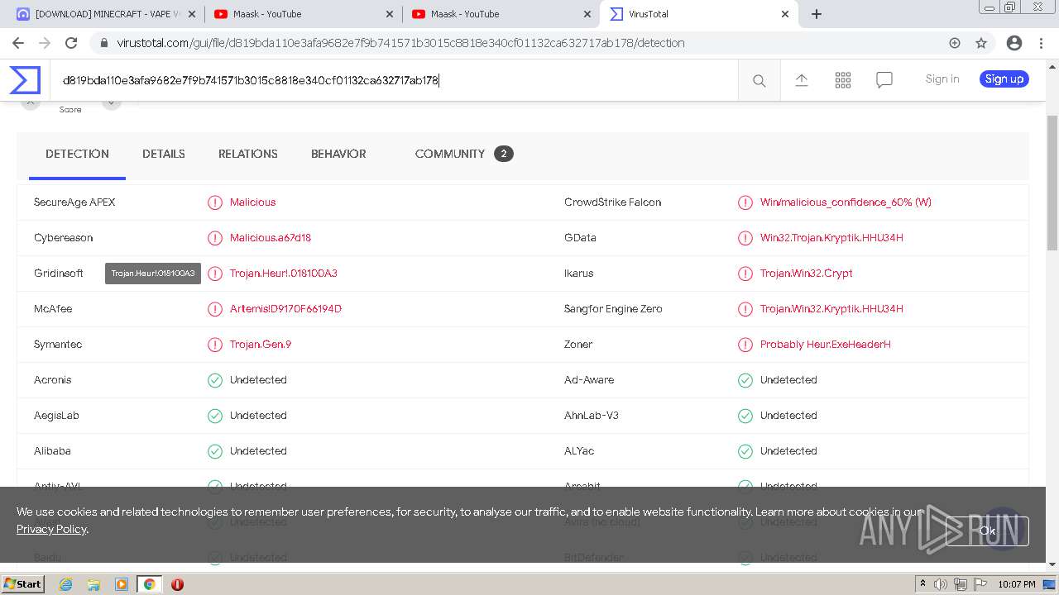Open Chrome three-dot menu
The width and height of the screenshot is (1059, 595).
click(x=1042, y=43)
